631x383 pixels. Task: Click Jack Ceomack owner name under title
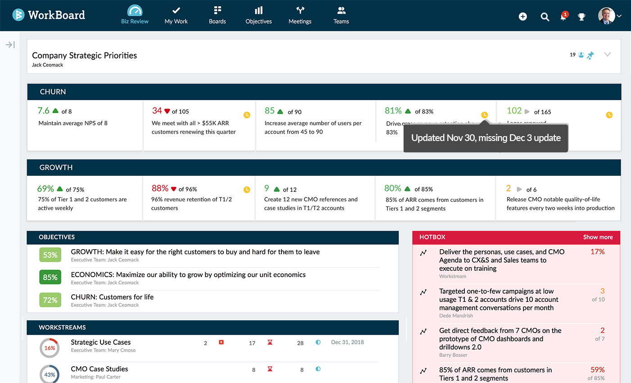point(47,65)
